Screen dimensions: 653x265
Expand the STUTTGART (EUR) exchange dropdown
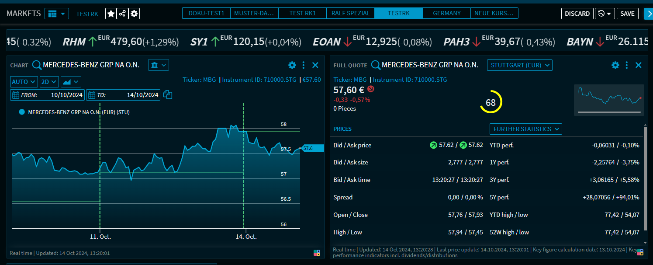519,65
